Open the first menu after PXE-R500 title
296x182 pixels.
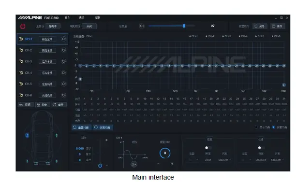point(67,18)
